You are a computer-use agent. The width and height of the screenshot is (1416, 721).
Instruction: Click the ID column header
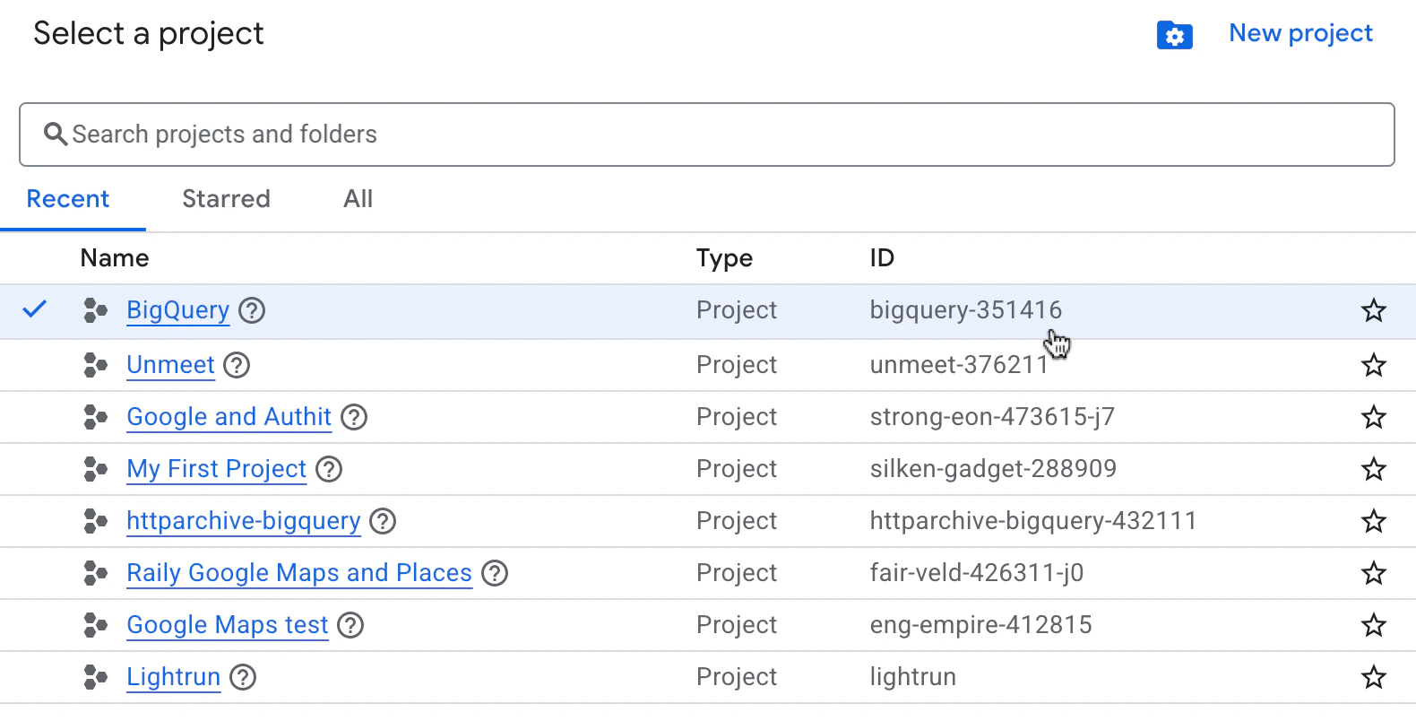882,258
